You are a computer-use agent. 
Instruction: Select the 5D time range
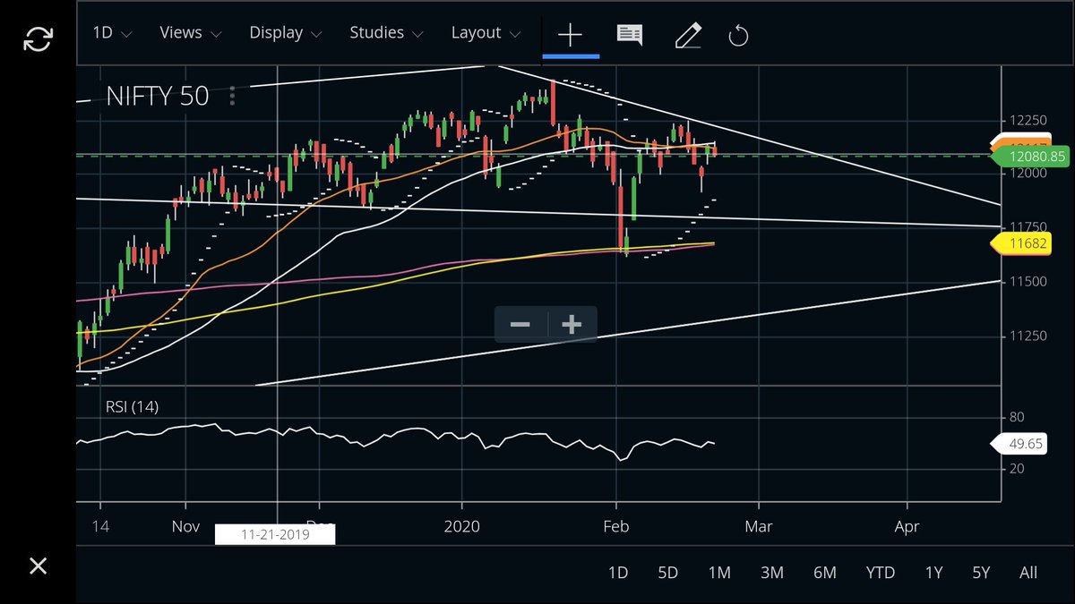(x=667, y=573)
